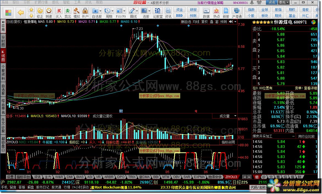This screenshot has width=322, height=194.
Task: Click the indicator tabs scroll-left arrow
Action: tap(244, 177)
